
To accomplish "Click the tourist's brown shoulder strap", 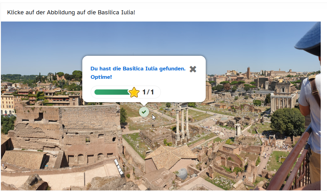I will pos(315,90).
